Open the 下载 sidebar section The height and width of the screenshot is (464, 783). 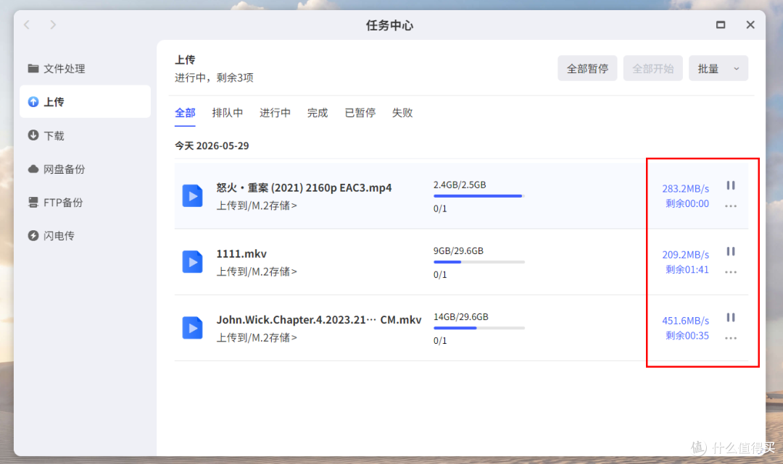85,135
